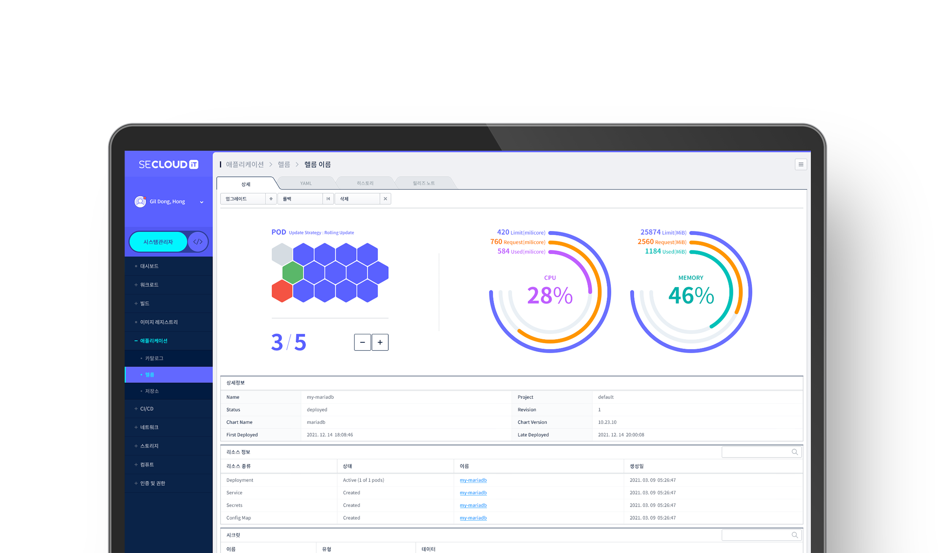Viewport: 938px width, 553px height.
Task: Click the resource info search field
Action: (755, 452)
